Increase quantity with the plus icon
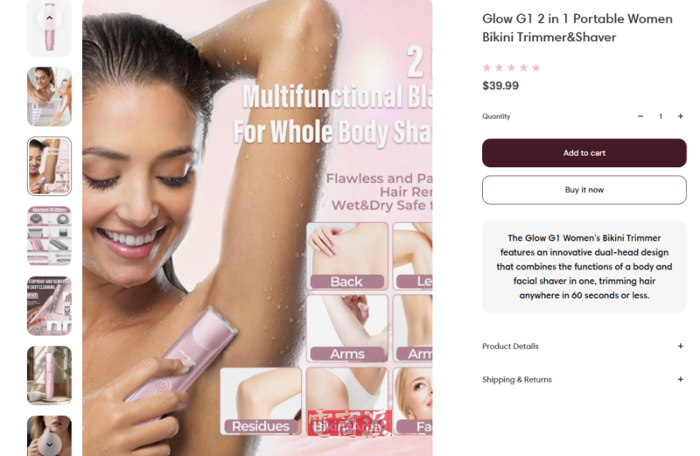 point(681,116)
